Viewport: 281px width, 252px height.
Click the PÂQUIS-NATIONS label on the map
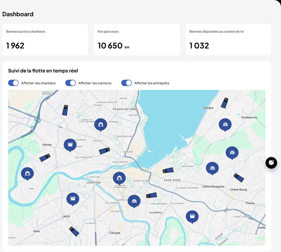125,109
